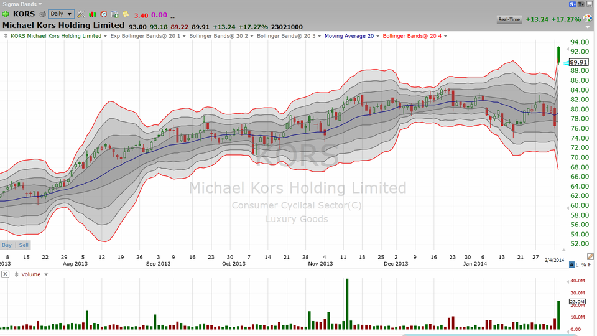This screenshot has height=336, width=597.
Task: Click the green plus add-symbol icon
Action: [x=6, y=14]
